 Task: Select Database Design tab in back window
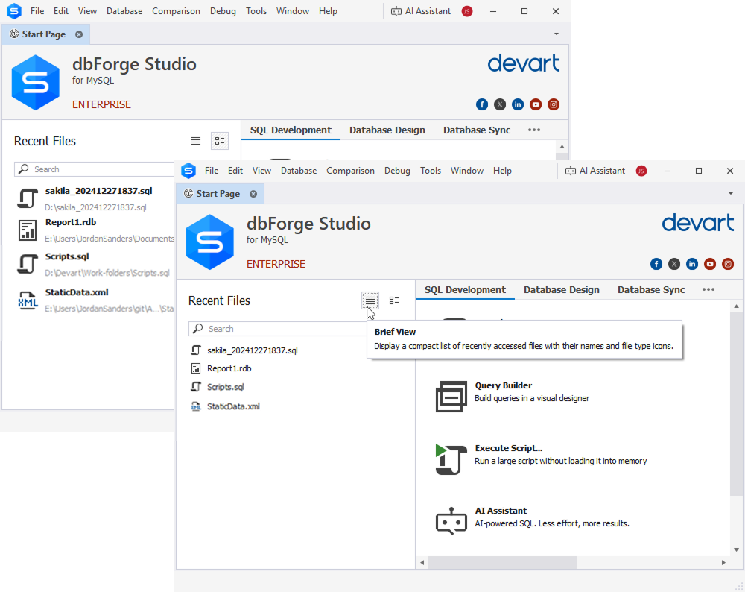[x=387, y=130]
